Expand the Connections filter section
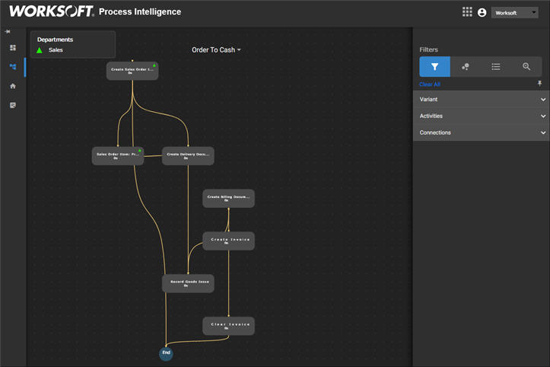Screen dimensions: 550x367 481,132
